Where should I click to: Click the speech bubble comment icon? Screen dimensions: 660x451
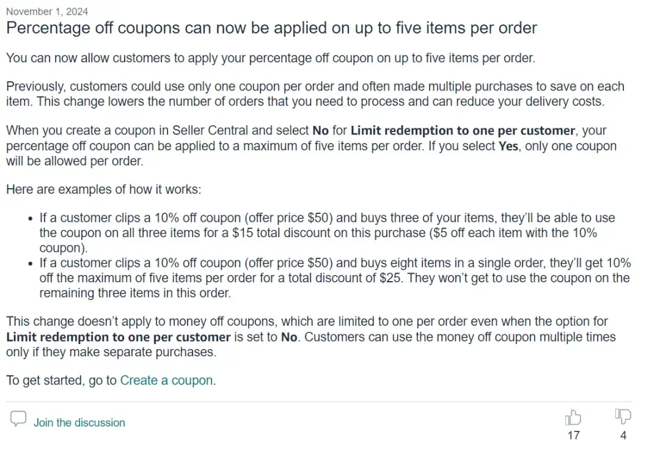coord(19,419)
